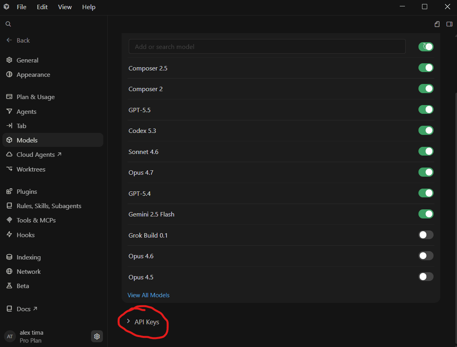Open the Edit menu
The height and width of the screenshot is (347, 457).
(42, 7)
